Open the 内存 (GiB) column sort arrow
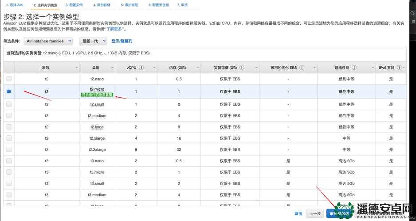 click(198, 68)
